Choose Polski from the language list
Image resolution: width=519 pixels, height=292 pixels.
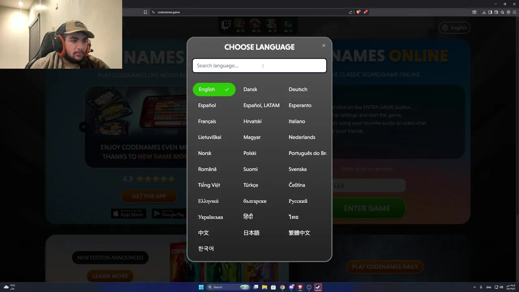coord(250,153)
